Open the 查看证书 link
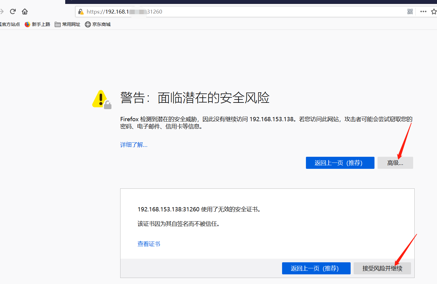 (149, 244)
